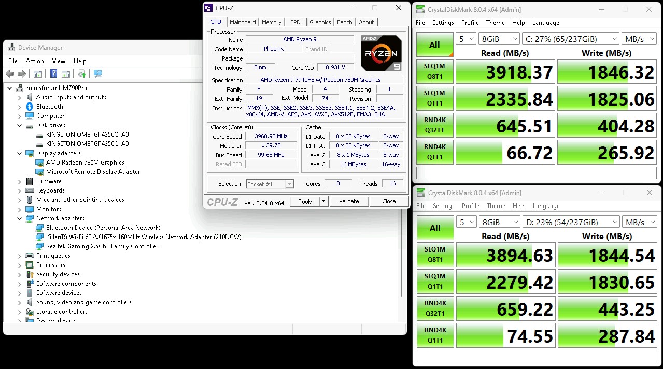The height and width of the screenshot is (369, 663).
Task: Open the Tools dropdown arrow in CPU-Z
Action: (324, 201)
